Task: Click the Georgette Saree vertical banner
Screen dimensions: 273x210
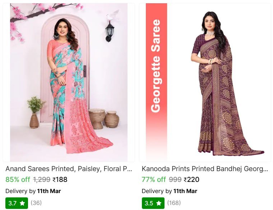Action: pyautogui.click(x=156, y=82)
